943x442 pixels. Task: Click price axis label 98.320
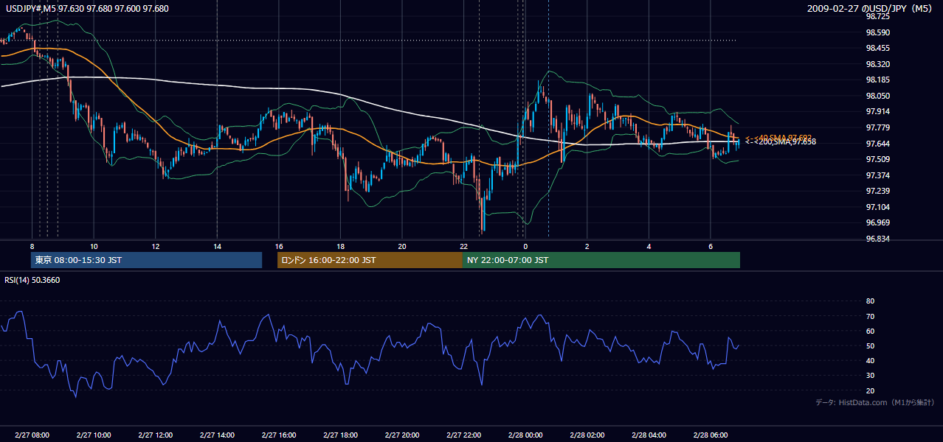click(877, 64)
